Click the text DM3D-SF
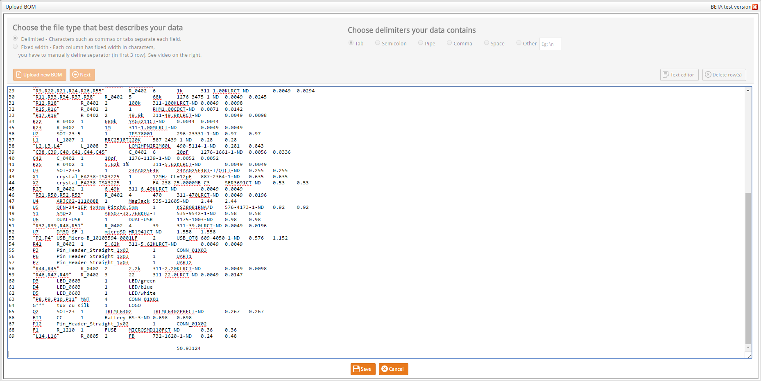The width and height of the screenshot is (761, 381). [67, 232]
